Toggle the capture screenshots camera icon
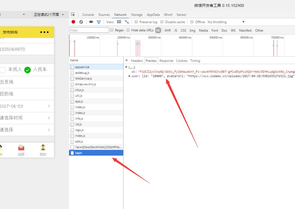 [91, 22]
